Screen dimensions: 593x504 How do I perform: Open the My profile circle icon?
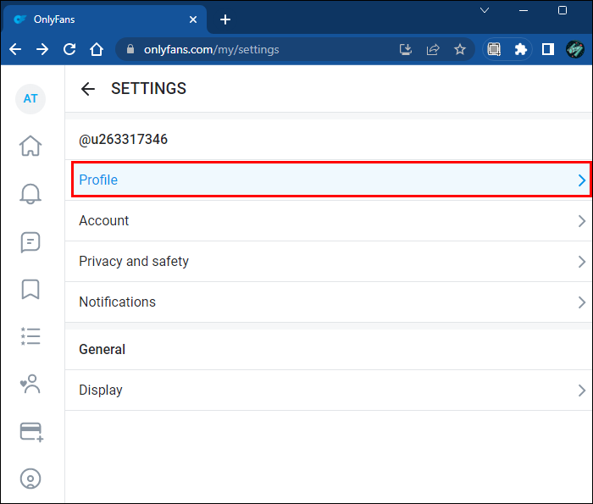[30, 479]
